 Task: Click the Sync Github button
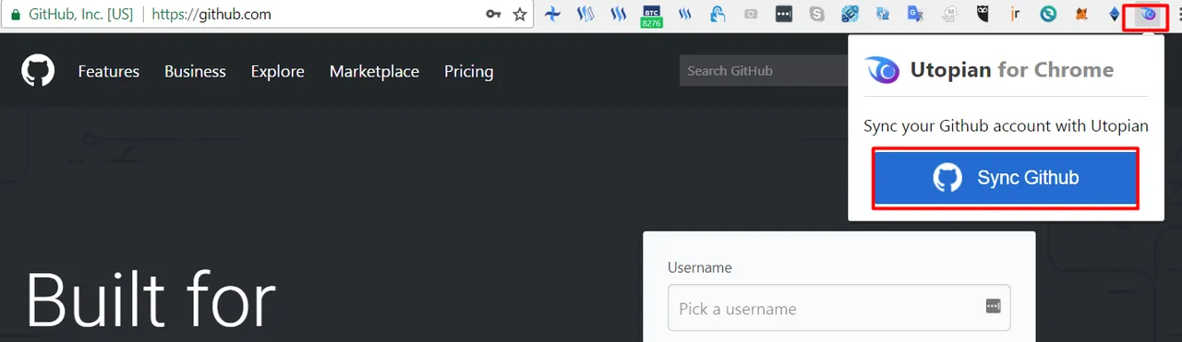click(1005, 178)
